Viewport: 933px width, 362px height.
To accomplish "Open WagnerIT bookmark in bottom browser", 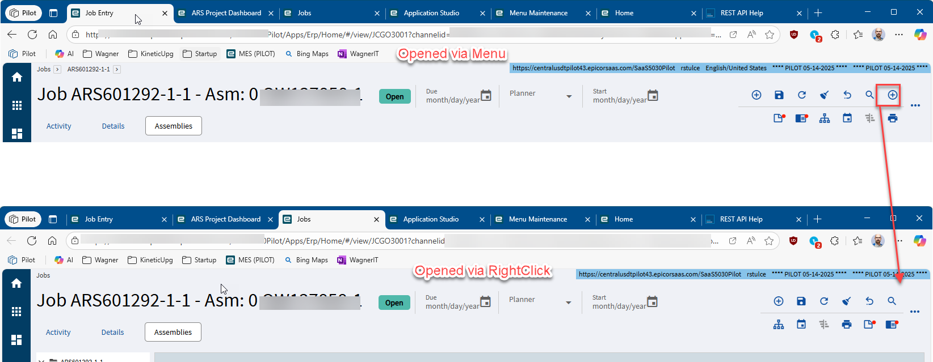I will click(358, 260).
